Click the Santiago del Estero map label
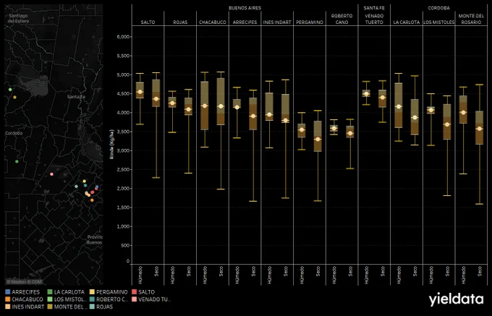Viewport: 492px width, 316px height. [x=18, y=18]
